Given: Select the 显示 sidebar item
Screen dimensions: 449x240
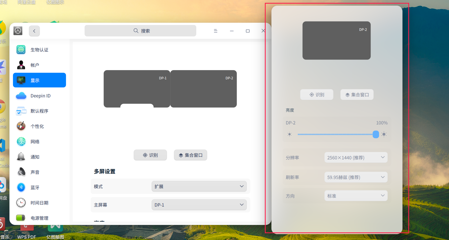Looking at the screenshot, I should 39,80.
